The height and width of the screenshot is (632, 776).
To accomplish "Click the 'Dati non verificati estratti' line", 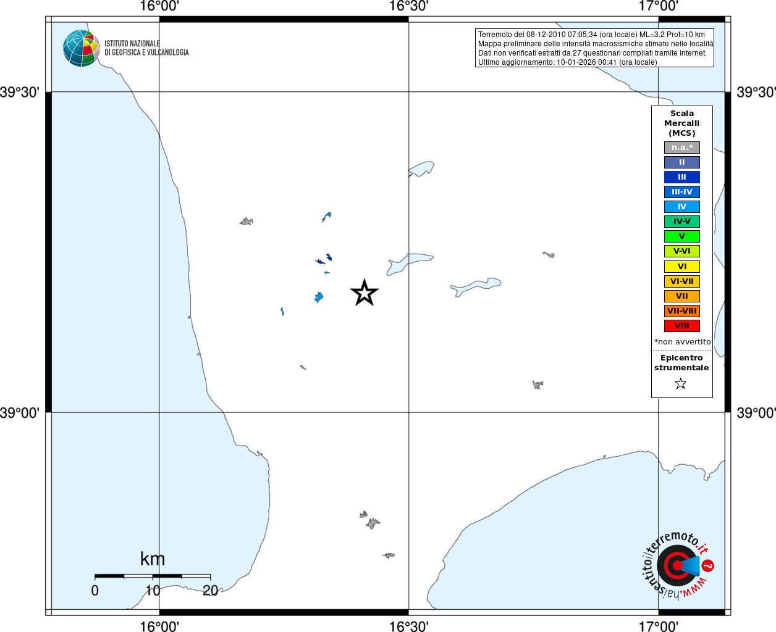I will pyautogui.click(x=593, y=53).
